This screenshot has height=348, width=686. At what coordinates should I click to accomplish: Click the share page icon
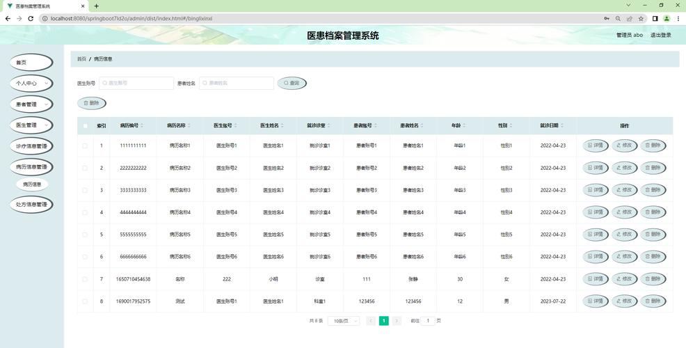pyautogui.click(x=630, y=18)
